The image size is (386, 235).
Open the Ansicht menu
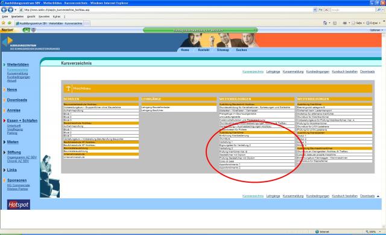click(31, 16)
